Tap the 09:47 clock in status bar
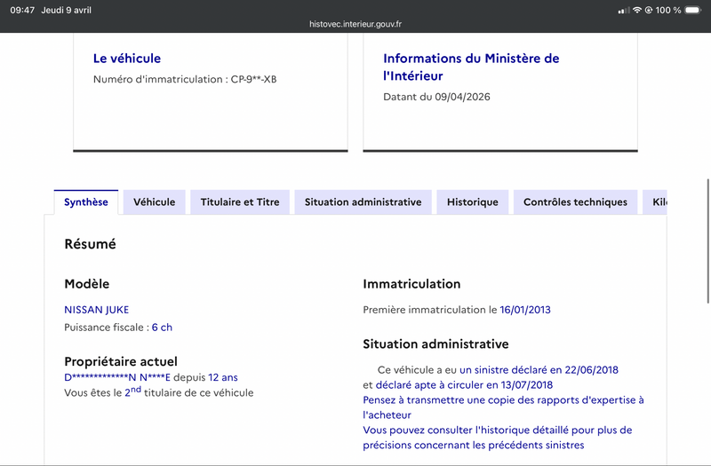Viewport: 711px width, 466px height. point(22,10)
